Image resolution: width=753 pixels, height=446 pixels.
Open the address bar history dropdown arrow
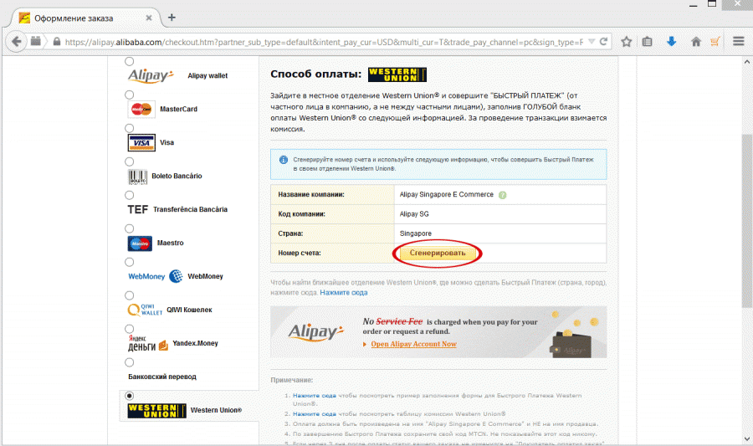click(592, 42)
